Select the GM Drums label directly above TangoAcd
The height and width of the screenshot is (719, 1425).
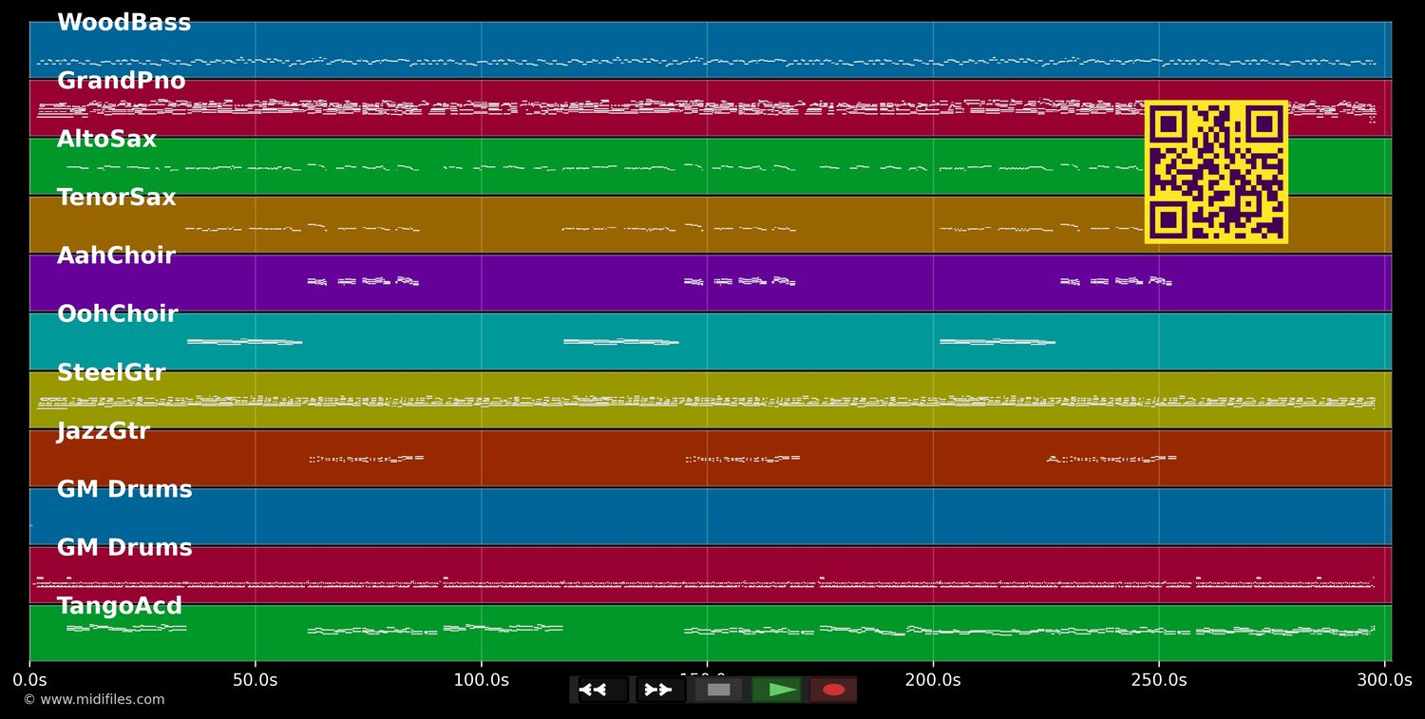(x=124, y=548)
